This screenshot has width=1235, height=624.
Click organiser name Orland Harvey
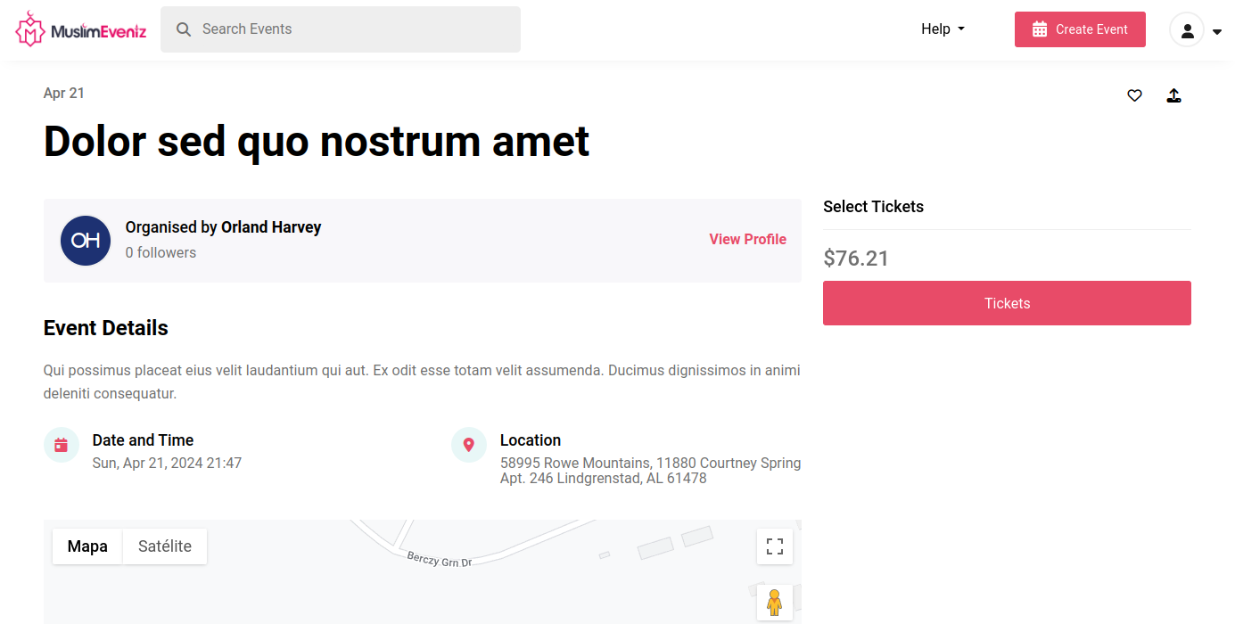271,227
